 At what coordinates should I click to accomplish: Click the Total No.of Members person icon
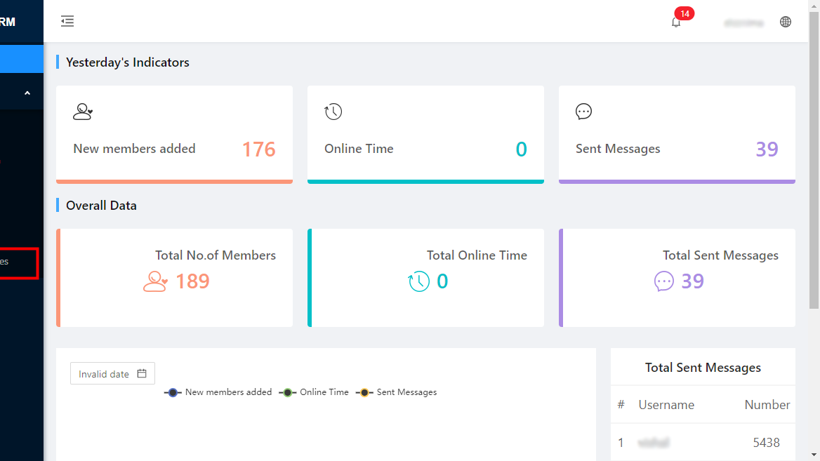point(155,281)
